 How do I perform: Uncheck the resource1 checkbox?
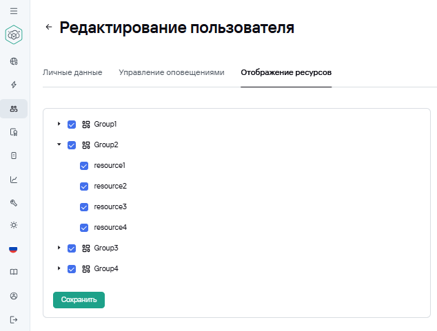tap(84, 166)
